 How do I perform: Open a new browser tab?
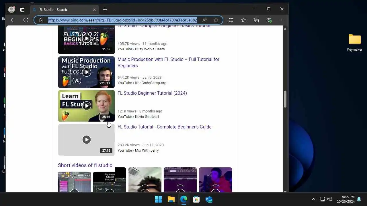(x=105, y=9)
